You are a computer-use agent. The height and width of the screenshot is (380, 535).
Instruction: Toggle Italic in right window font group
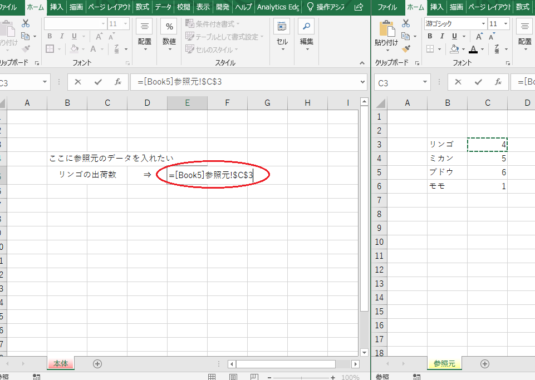point(442,36)
